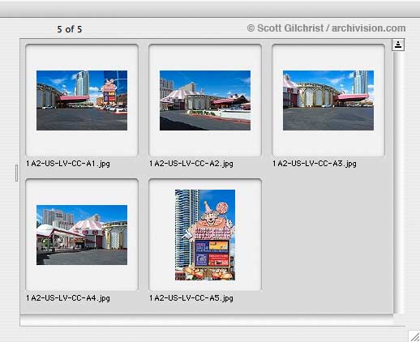Select the 1A2-US-LV-CC-A2 photo thumbnail
This screenshot has height=342, width=420.
coord(205,100)
